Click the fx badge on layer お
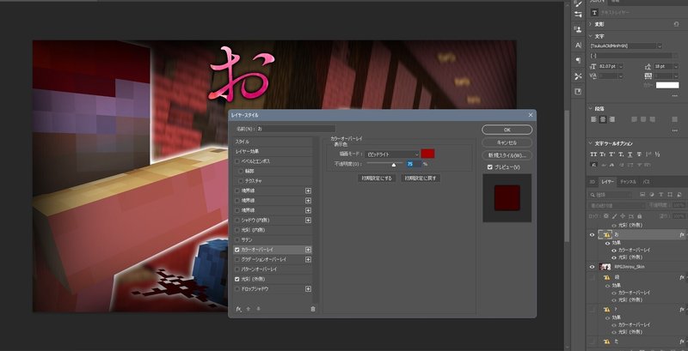The image size is (688, 351). click(x=682, y=235)
